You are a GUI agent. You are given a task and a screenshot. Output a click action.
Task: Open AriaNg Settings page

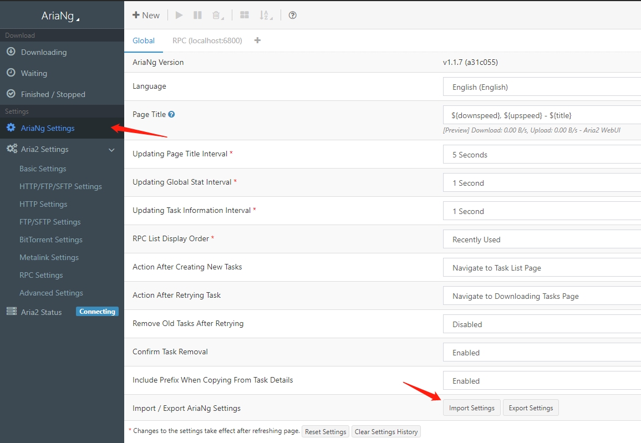point(48,128)
